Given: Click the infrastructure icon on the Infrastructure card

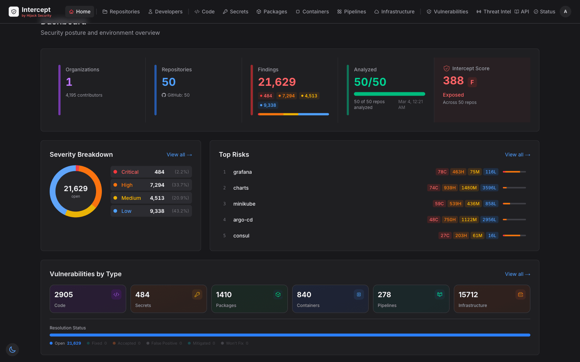Looking at the screenshot, I should [521, 294].
